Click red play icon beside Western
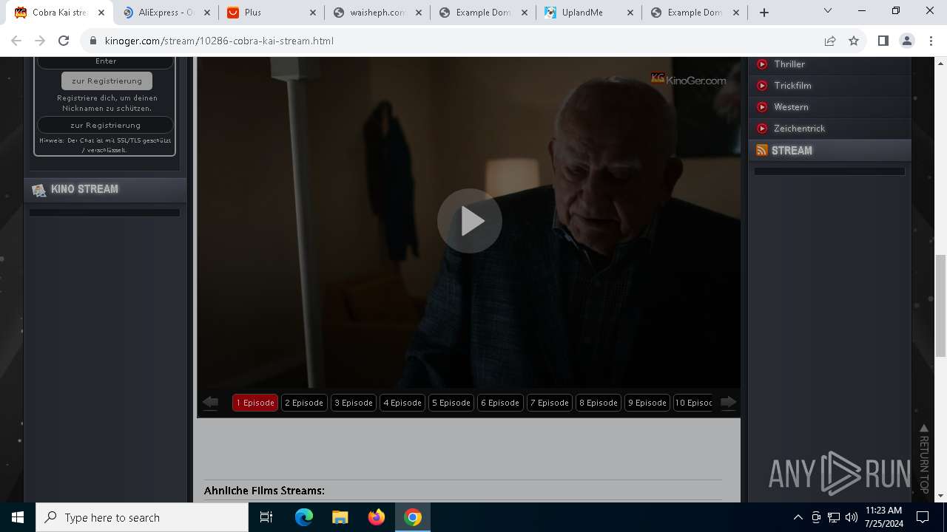This screenshot has height=532, width=947. click(x=762, y=107)
